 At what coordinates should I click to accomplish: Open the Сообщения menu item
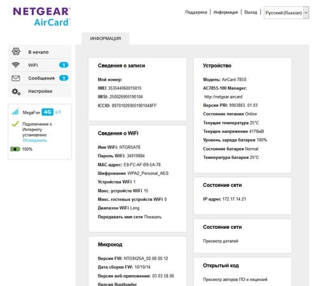40,78
